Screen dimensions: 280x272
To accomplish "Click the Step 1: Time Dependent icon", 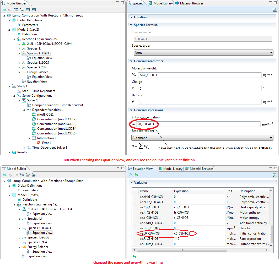I will pyautogui.click(x=19, y=91).
